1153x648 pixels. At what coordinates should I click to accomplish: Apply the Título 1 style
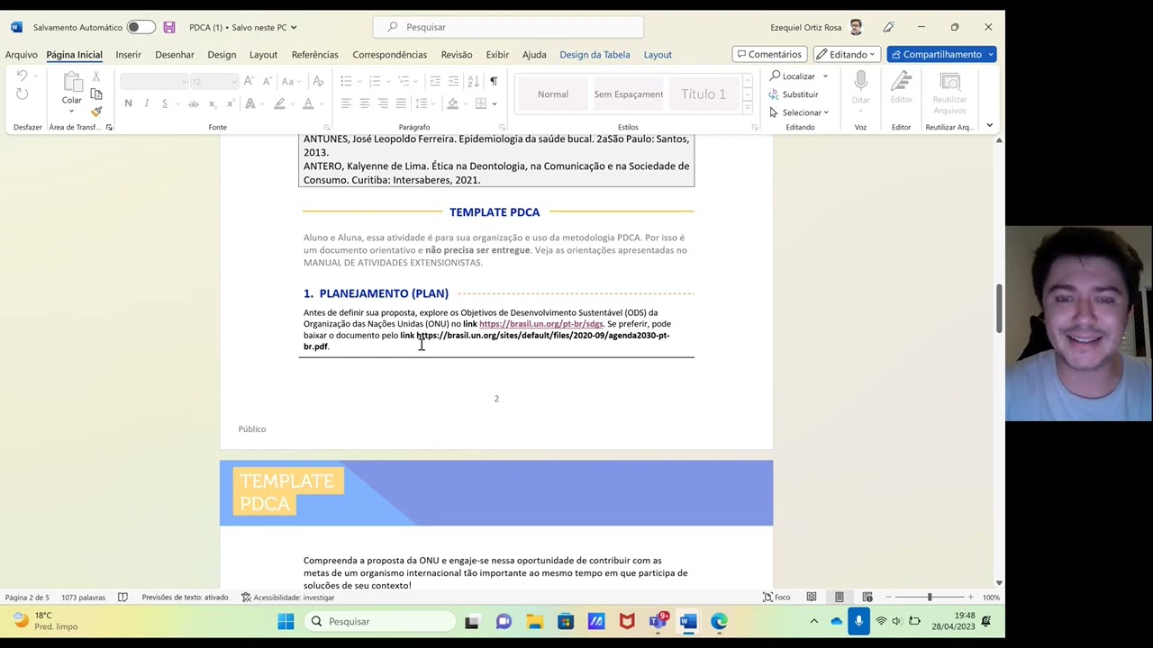pos(704,94)
